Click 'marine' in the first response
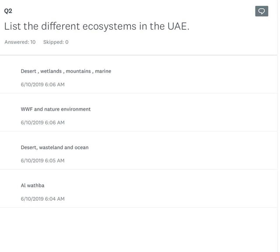280x252 pixels. tap(103, 71)
